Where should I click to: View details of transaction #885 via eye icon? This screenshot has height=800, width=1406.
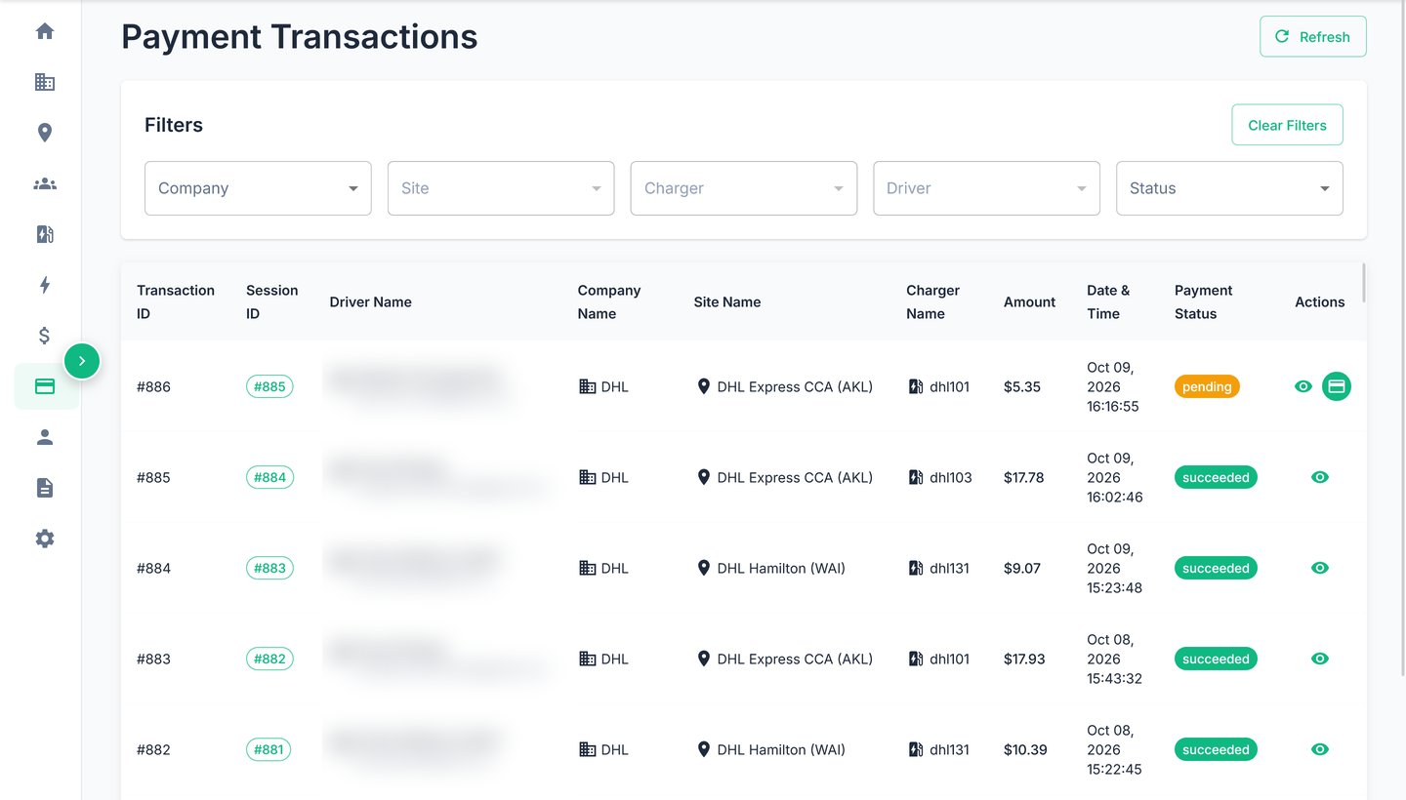point(1320,477)
